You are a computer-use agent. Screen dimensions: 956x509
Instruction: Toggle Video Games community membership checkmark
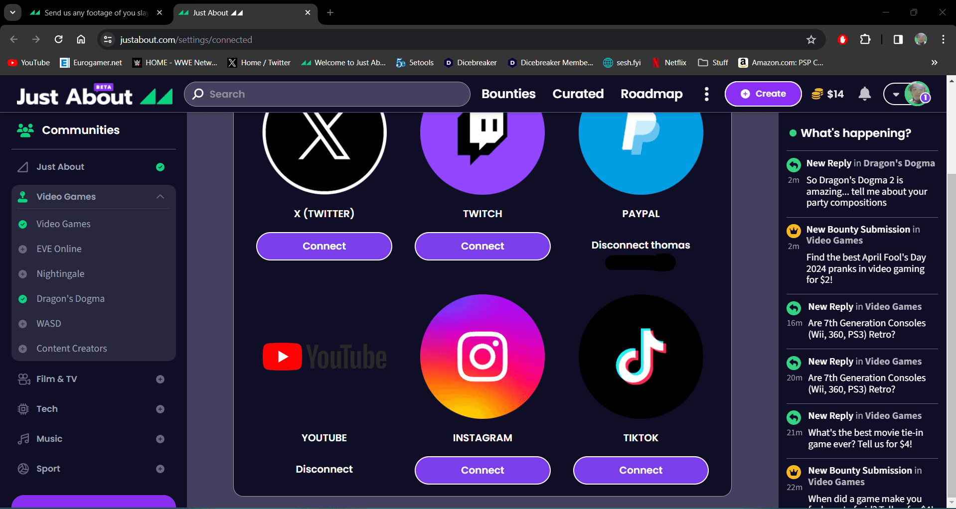point(22,224)
